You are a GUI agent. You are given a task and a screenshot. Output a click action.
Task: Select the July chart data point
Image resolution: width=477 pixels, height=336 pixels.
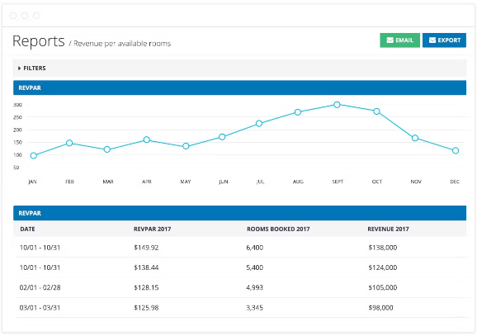pos(259,123)
